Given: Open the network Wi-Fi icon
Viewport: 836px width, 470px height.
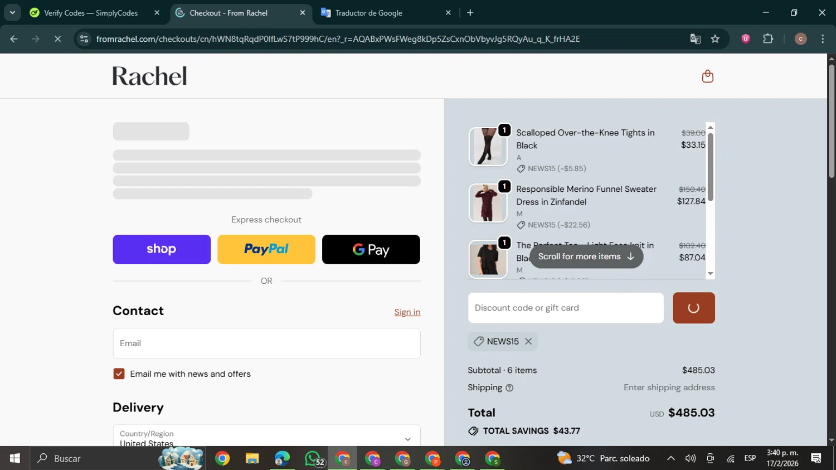Looking at the screenshot, I should (x=730, y=458).
